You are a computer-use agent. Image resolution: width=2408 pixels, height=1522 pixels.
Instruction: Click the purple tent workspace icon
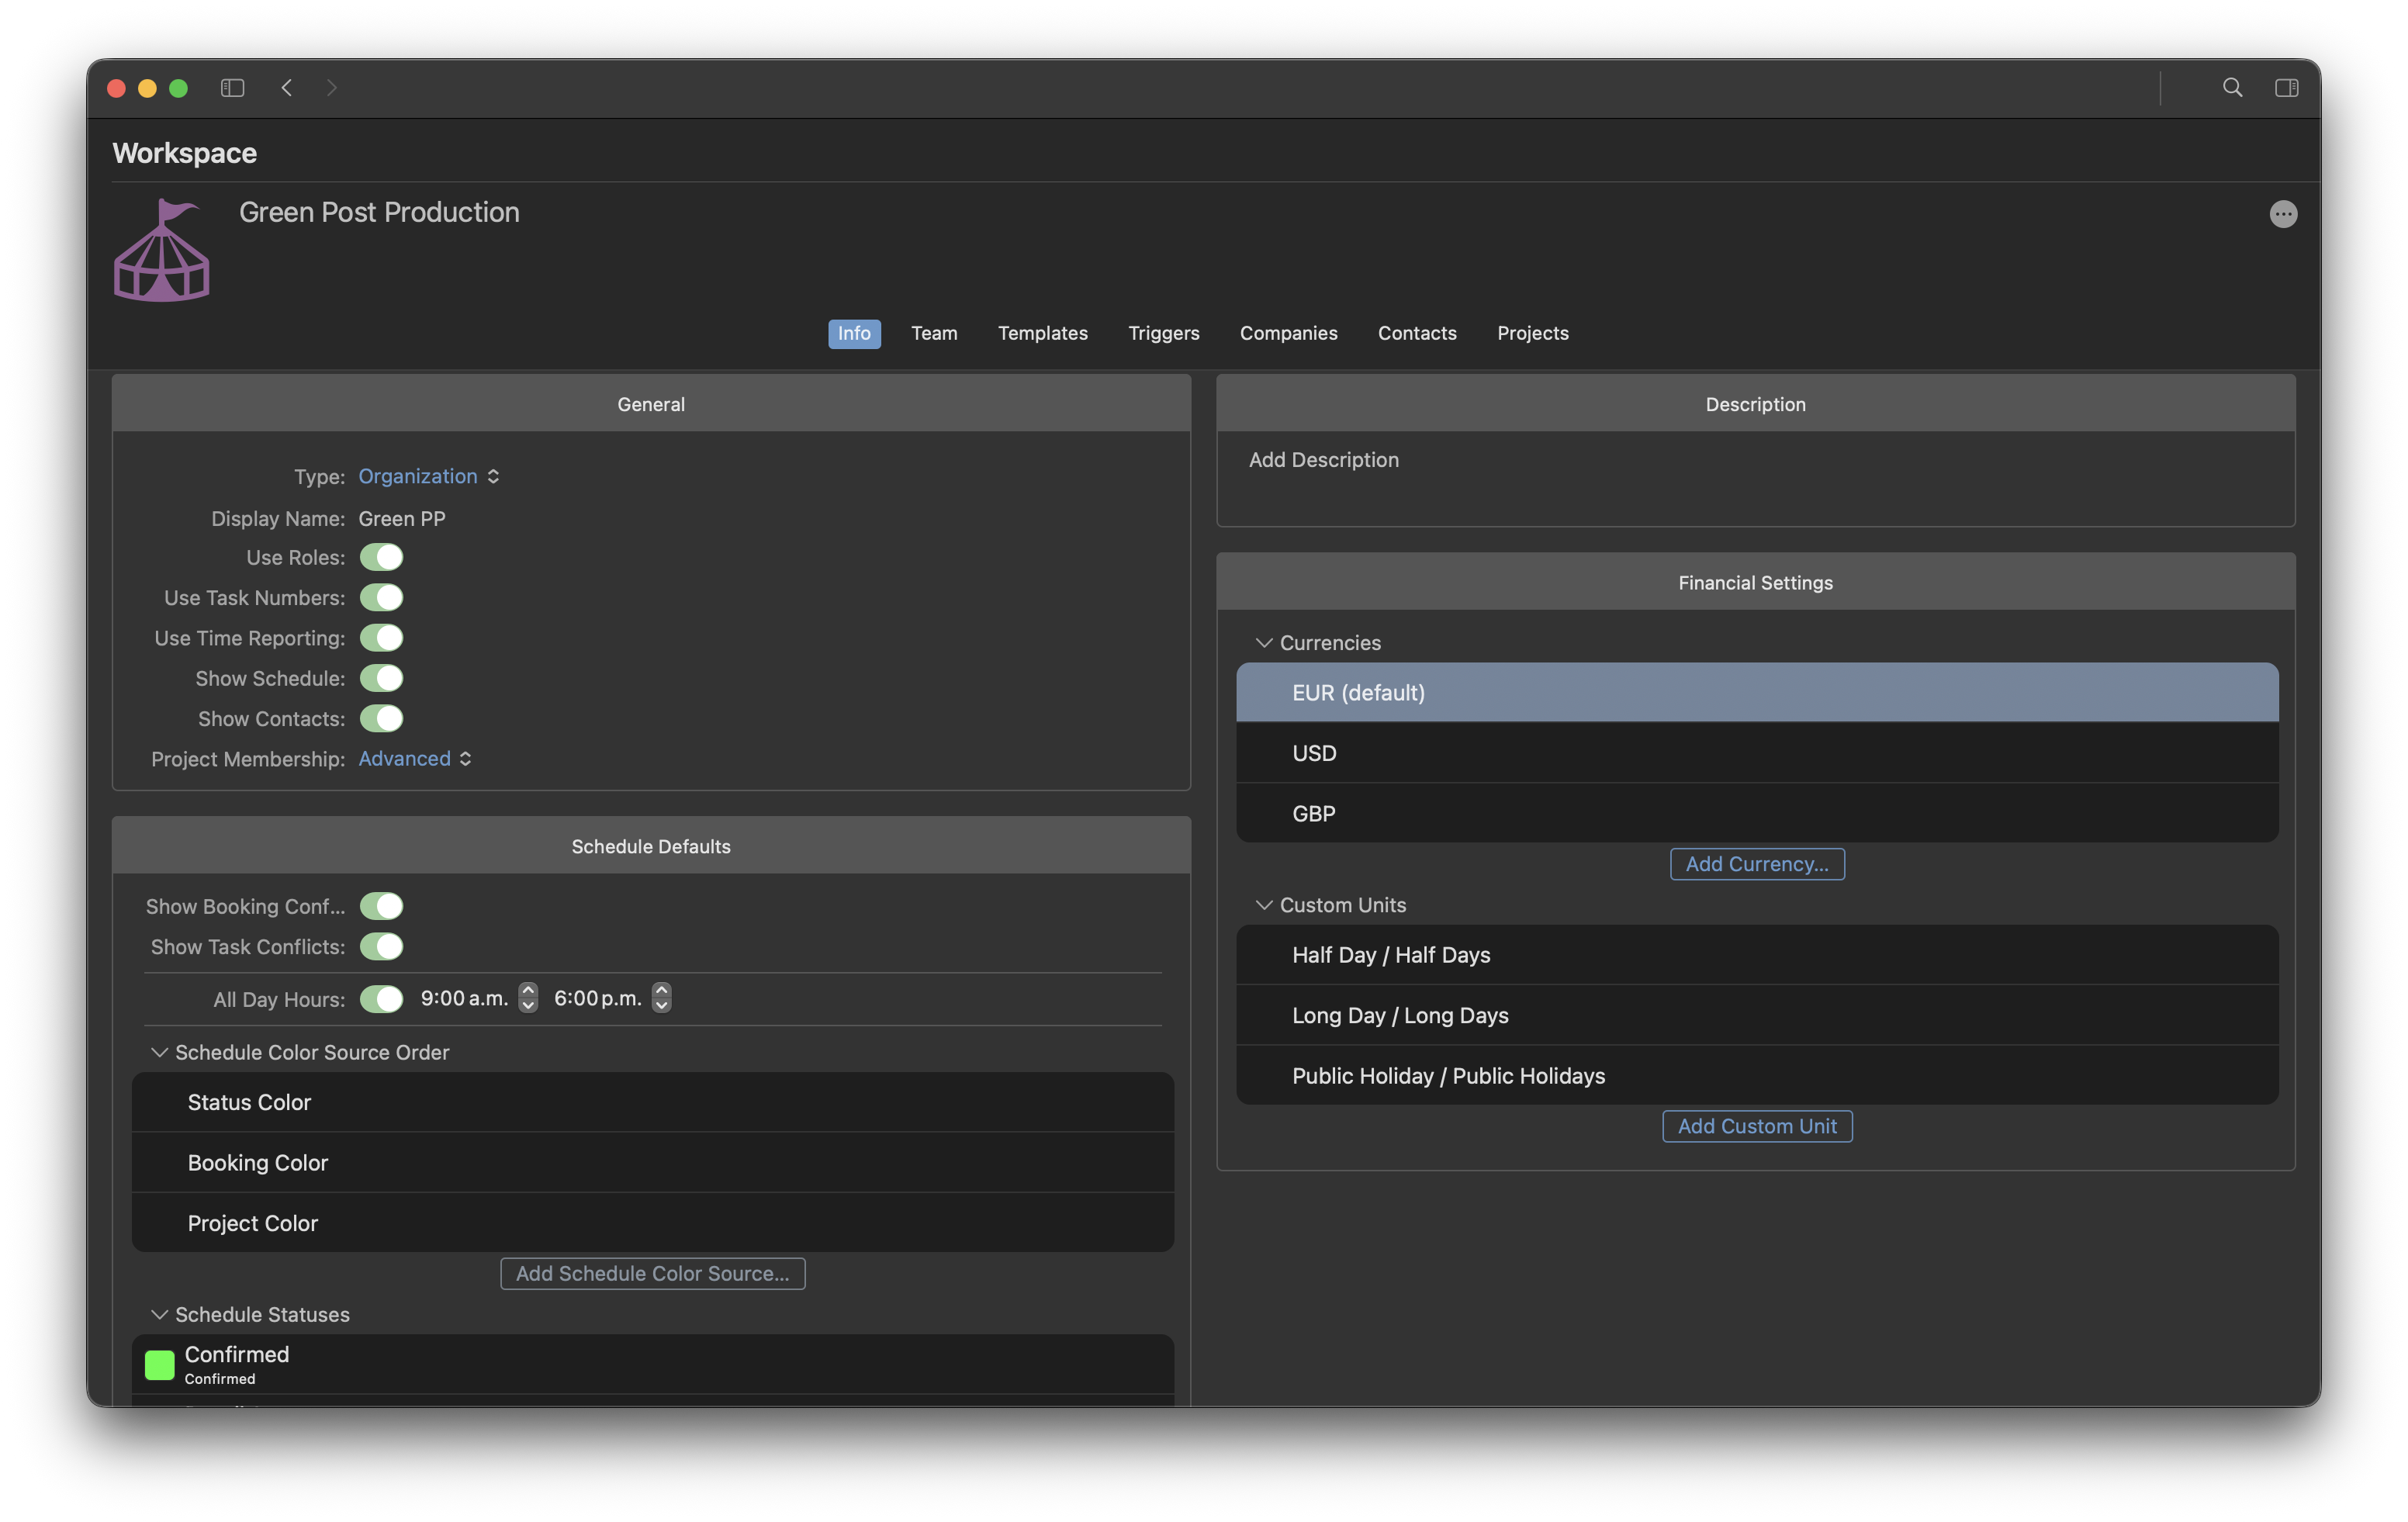pos(161,250)
